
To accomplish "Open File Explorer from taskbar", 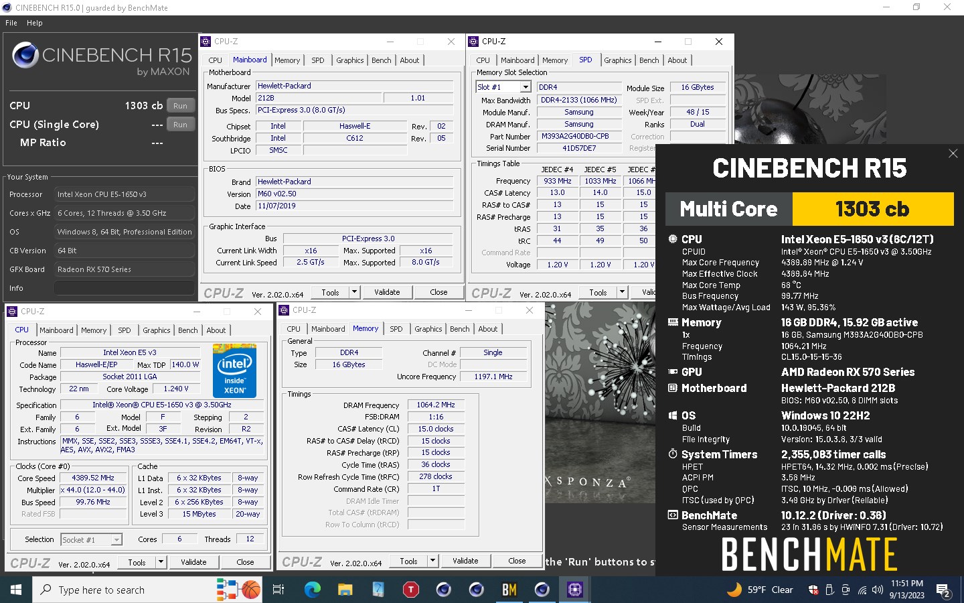I will click(x=345, y=590).
